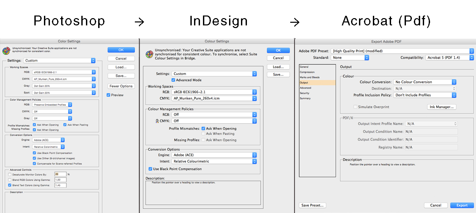The width and height of the screenshot is (476, 213).
Task: Enable Desaturate Monitor Colors By checkbox
Action: click(x=10, y=174)
